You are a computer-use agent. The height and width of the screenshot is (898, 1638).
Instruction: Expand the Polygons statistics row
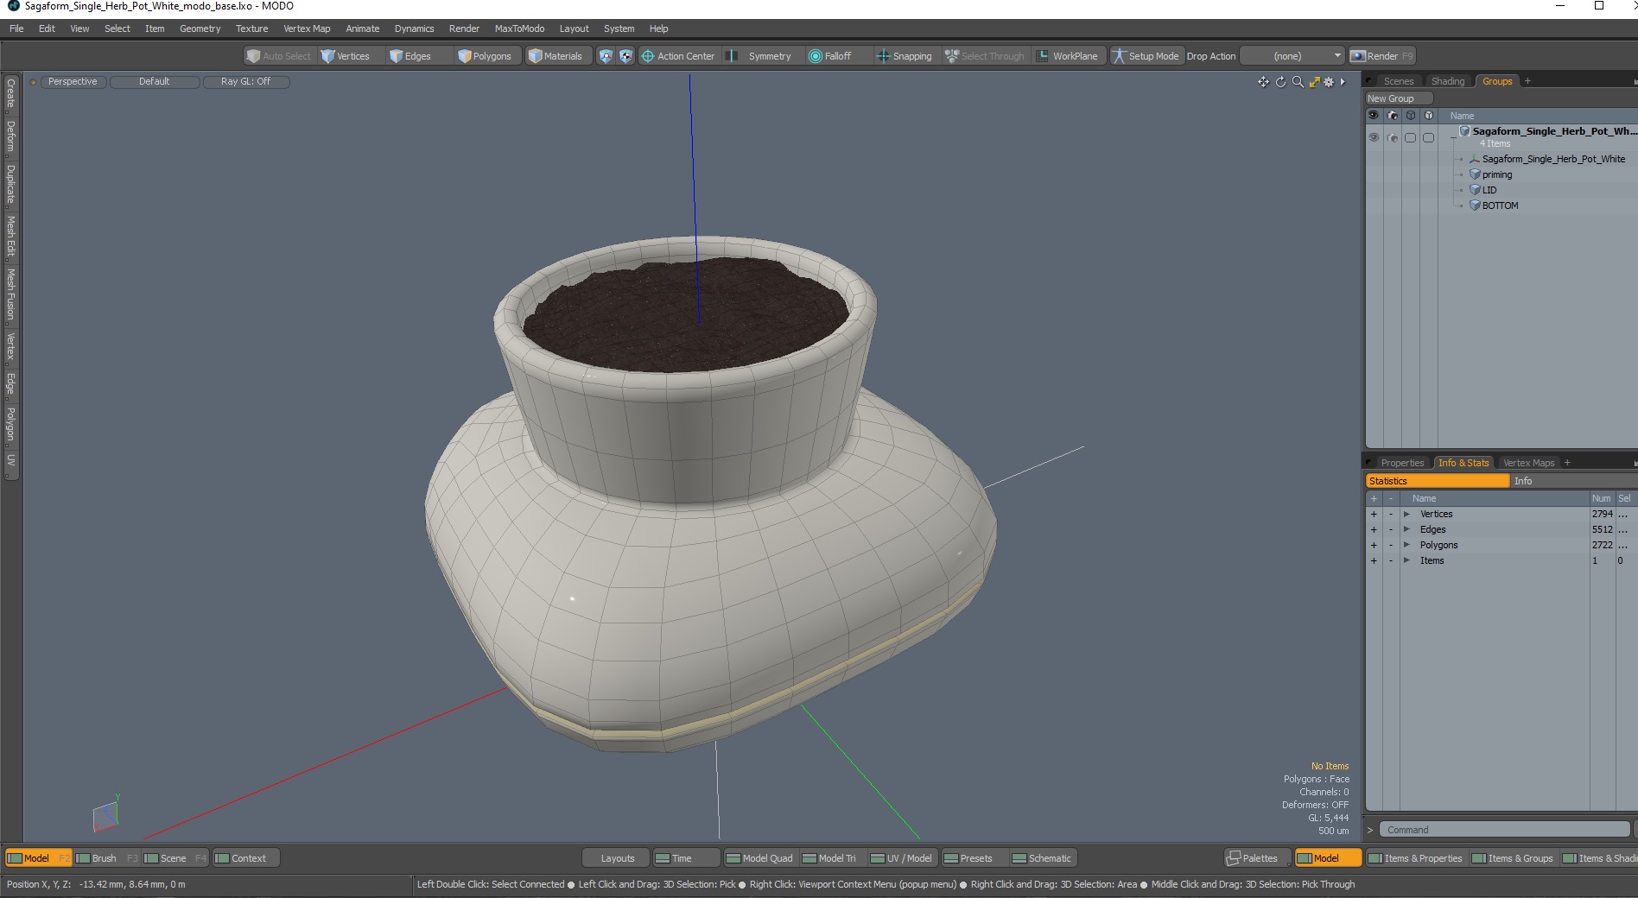coord(1406,545)
